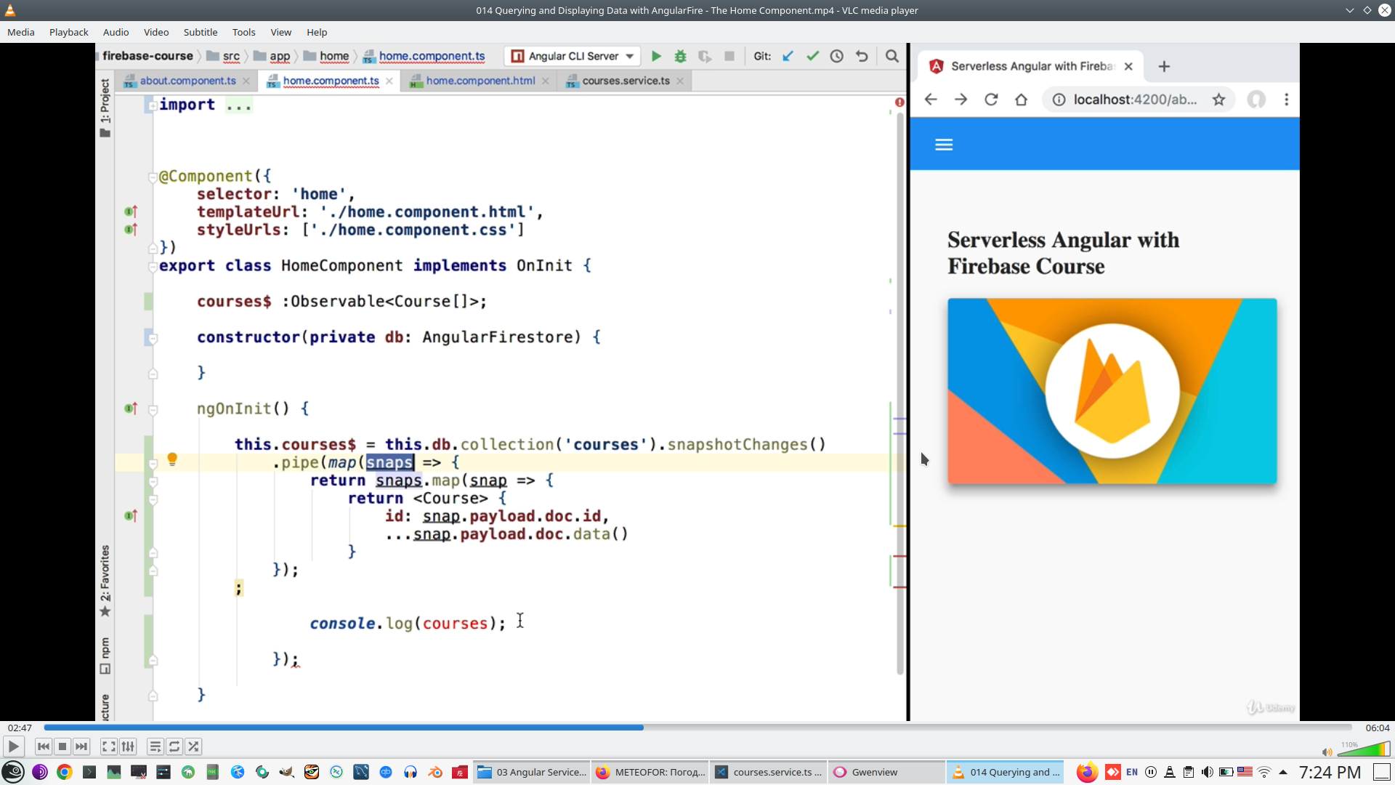This screenshot has height=785, width=1395.
Task: Stop video playback
Action: pos(62,746)
